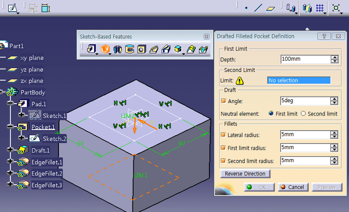This screenshot has width=349, height=212.
Task: Click the Fit All In view icon
Action: (x=336, y=8)
